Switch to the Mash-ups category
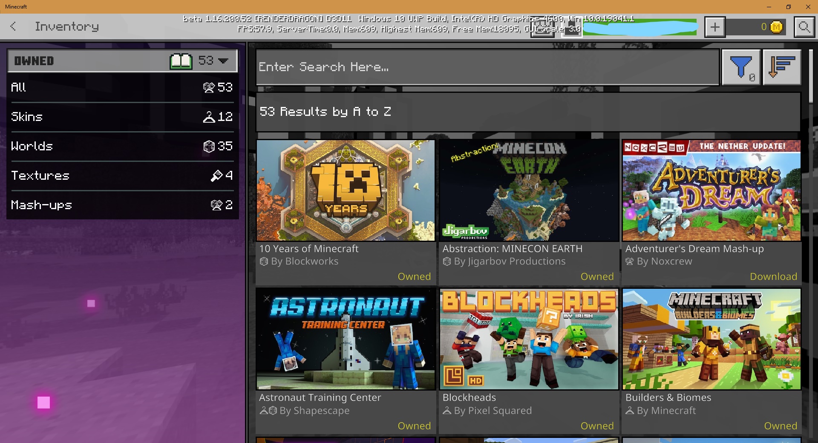818x443 pixels. click(x=122, y=205)
